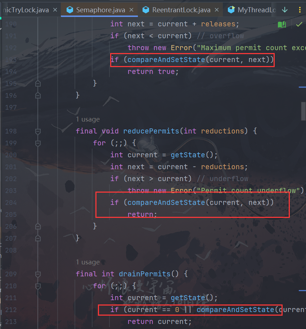
Task: Click 'reductions' on line 201
Action: [222, 167]
